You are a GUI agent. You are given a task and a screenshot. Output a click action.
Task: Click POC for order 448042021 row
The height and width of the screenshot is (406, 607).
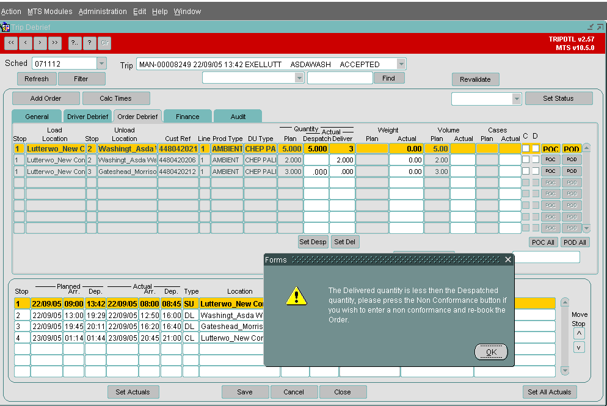coord(550,148)
